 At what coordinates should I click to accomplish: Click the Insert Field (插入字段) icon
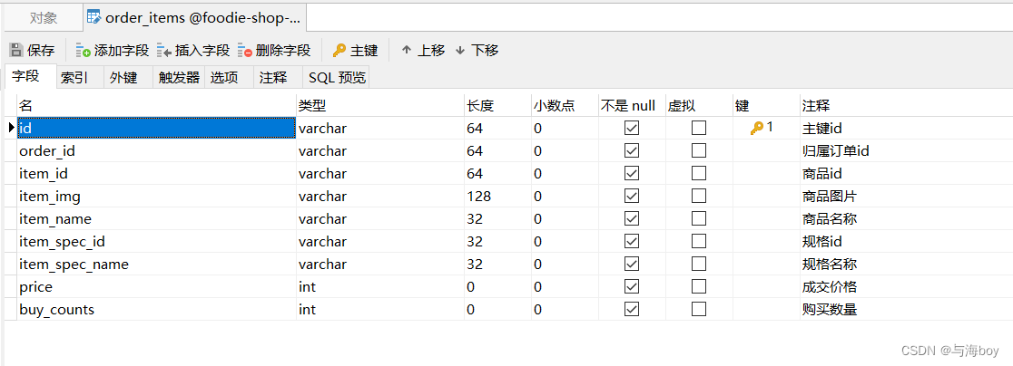[x=164, y=50]
